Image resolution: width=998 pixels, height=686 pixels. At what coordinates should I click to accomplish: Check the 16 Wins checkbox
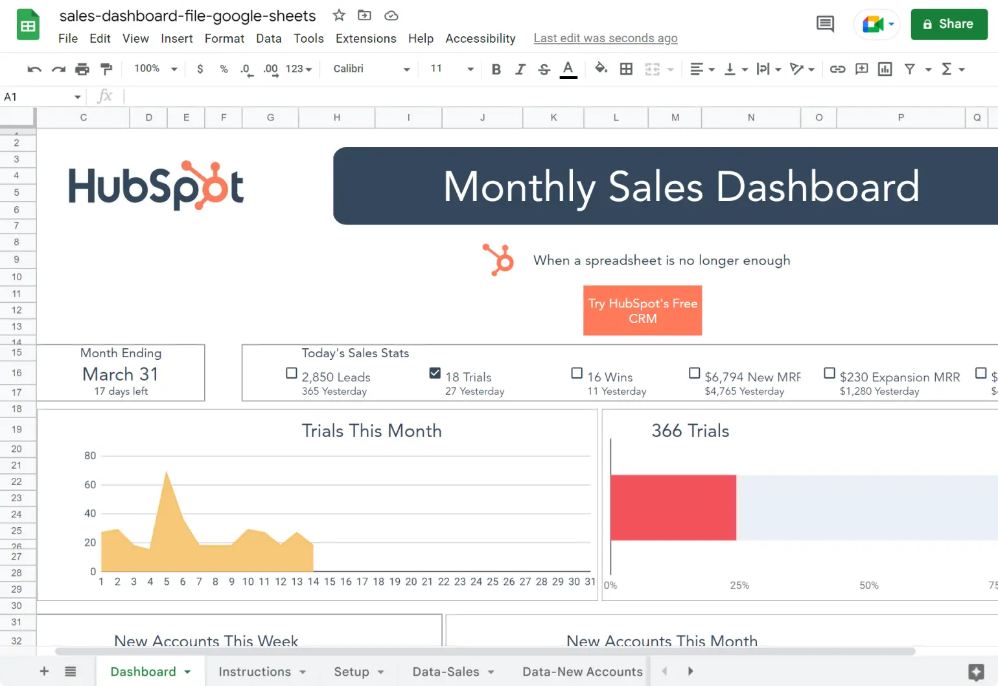tap(577, 373)
